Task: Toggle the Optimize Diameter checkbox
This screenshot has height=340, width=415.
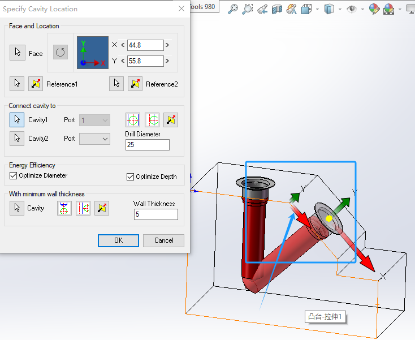Action: (13, 175)
